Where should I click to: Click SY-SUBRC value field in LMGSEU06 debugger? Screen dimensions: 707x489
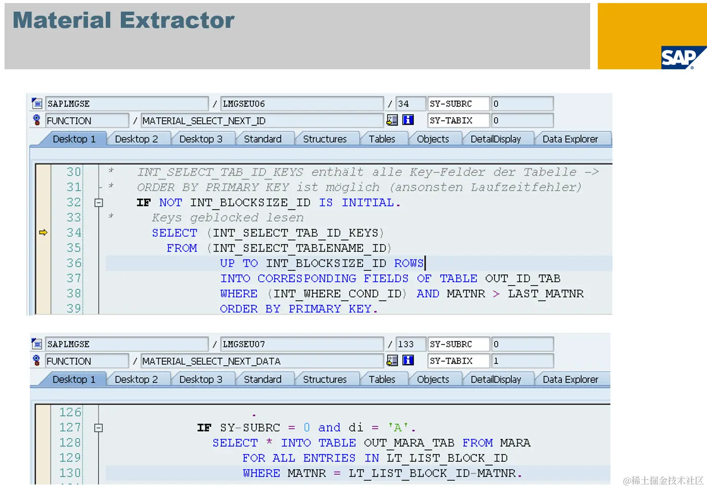coord(522,104)
